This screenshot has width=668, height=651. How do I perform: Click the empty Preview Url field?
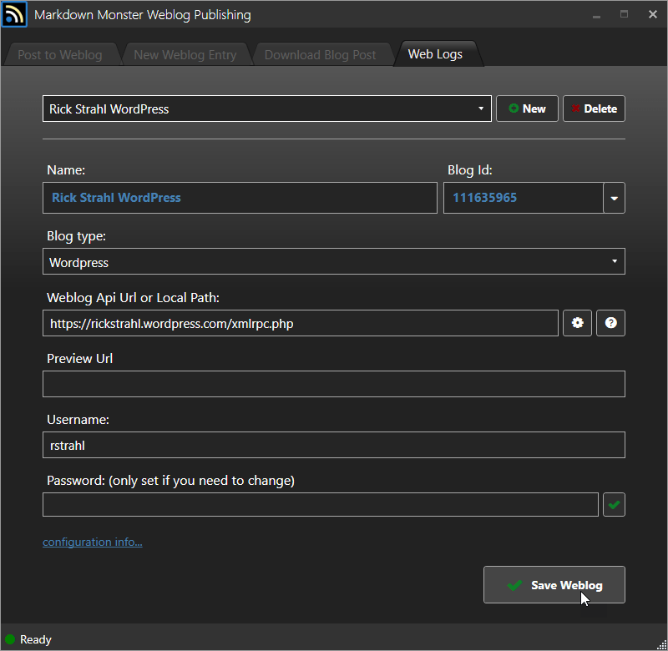pos(333,384)
